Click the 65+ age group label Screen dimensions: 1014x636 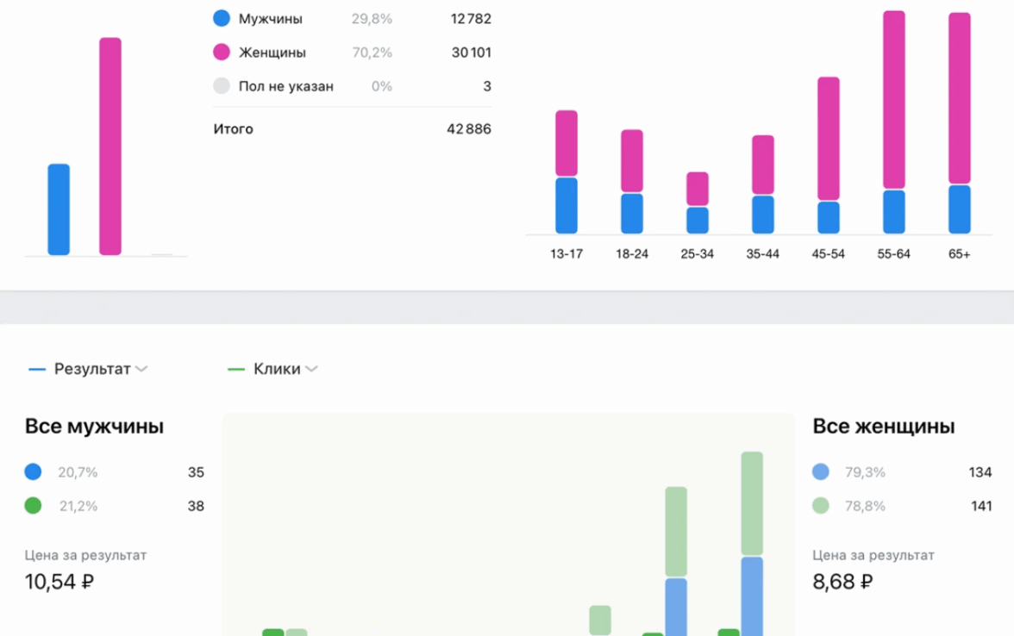click(959, 254)
